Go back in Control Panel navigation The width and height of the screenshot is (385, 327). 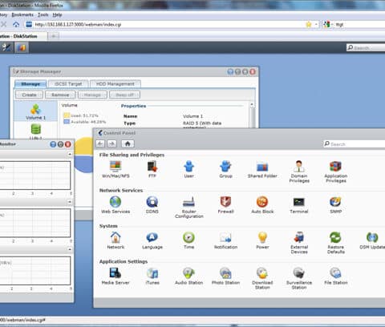(100, 143)
